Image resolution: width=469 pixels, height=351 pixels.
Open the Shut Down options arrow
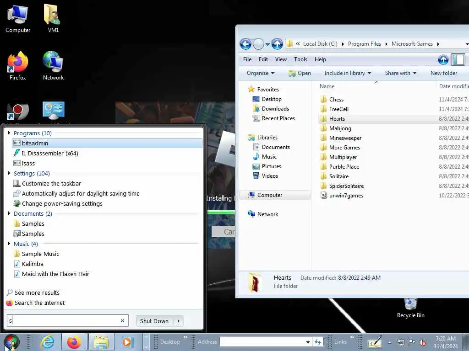click(x=179, y=321)
